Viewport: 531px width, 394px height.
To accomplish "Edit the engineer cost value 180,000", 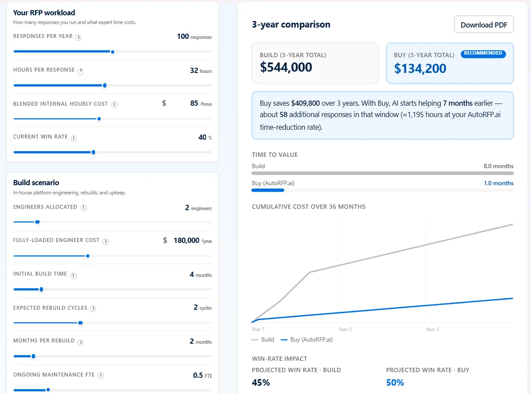I will [x=186, y=240].
